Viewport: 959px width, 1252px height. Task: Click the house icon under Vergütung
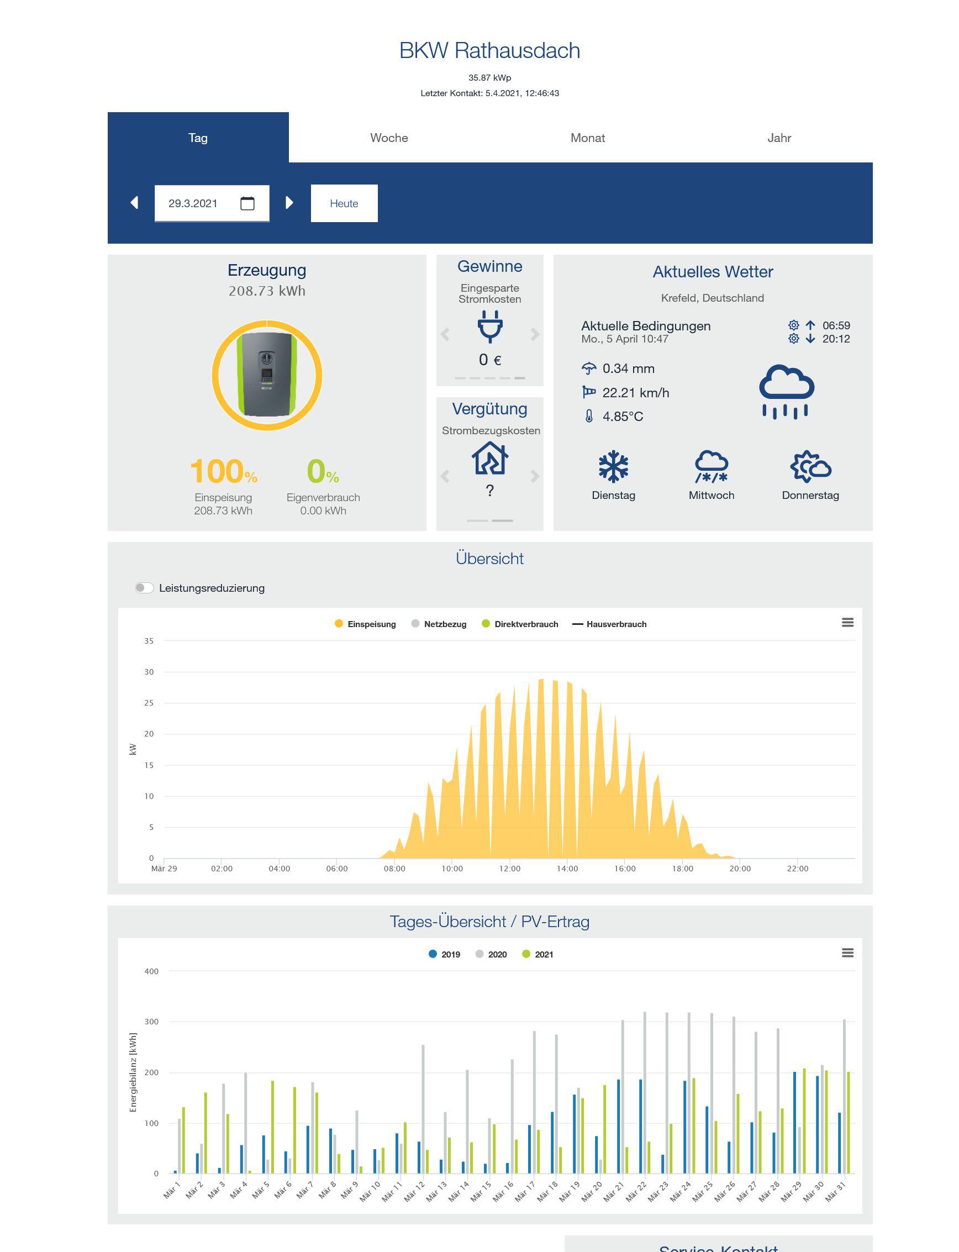click(490, 458)
